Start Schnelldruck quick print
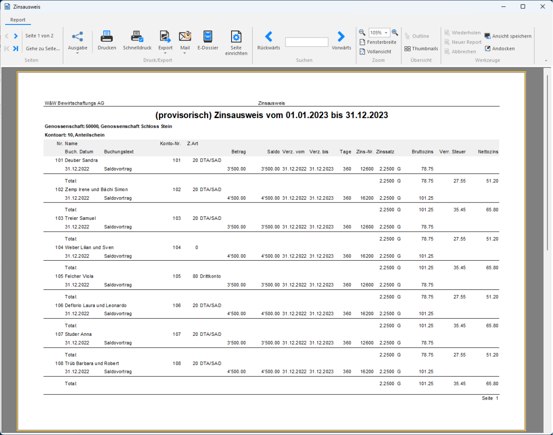The height and width of the screenshot is (435, 553). coord(137,37)
